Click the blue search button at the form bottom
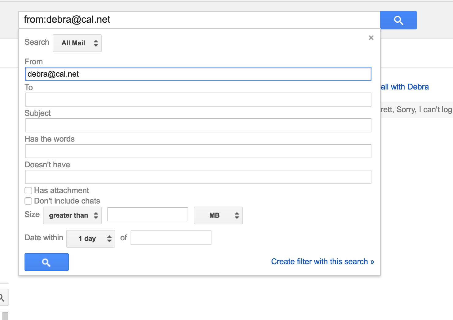This screenshot has height=320, width=453. pyautogui.click(x=47, y=262)
